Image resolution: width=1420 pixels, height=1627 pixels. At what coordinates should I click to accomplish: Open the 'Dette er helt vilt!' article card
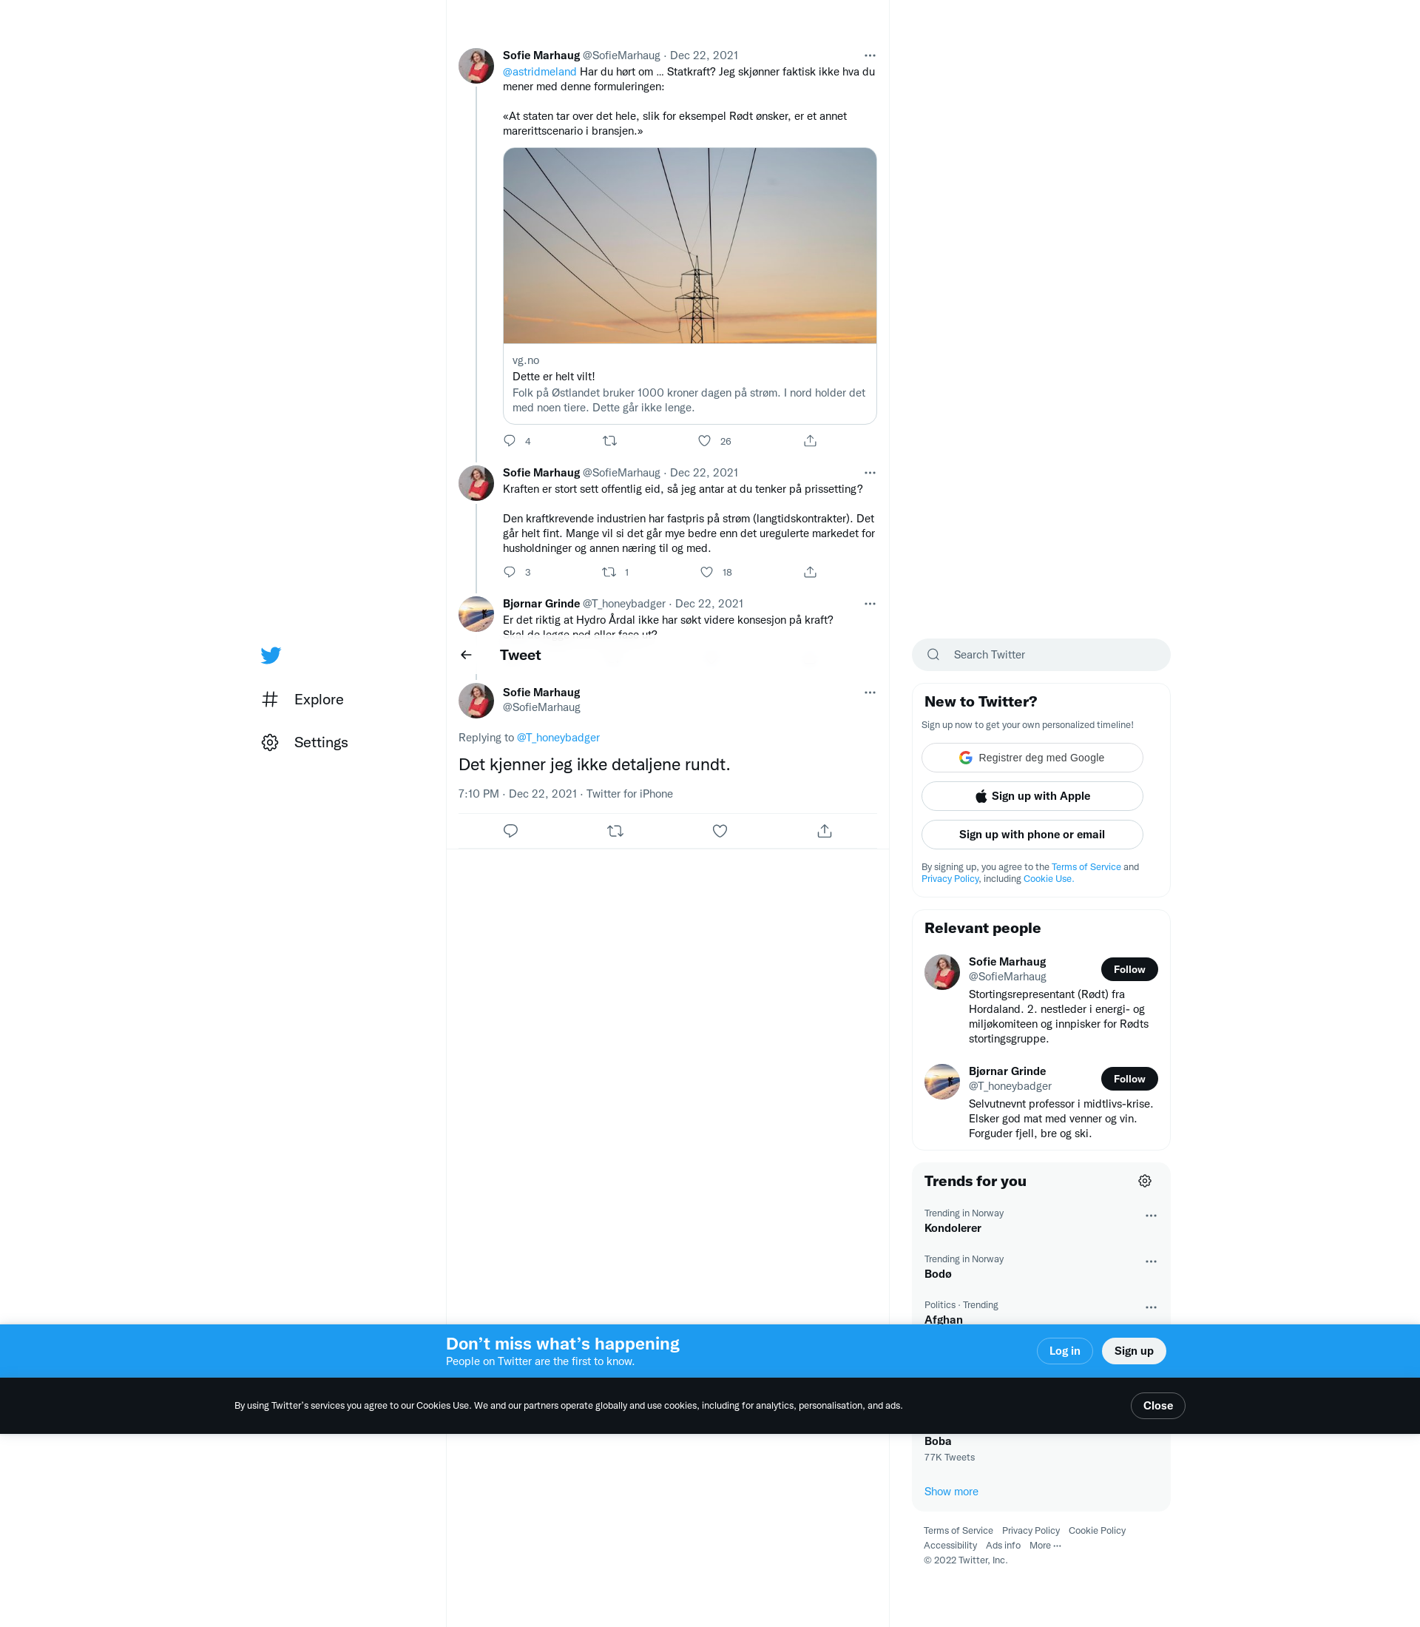tap(689, 385)
